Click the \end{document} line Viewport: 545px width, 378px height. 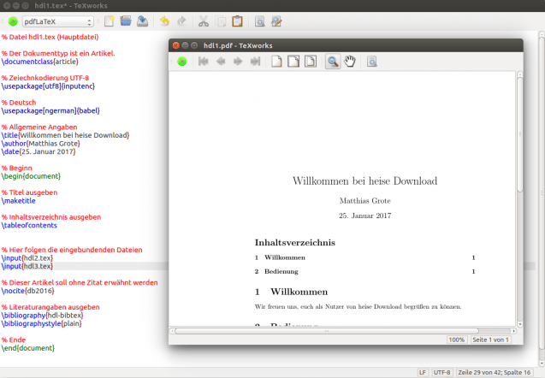point(28,348)
